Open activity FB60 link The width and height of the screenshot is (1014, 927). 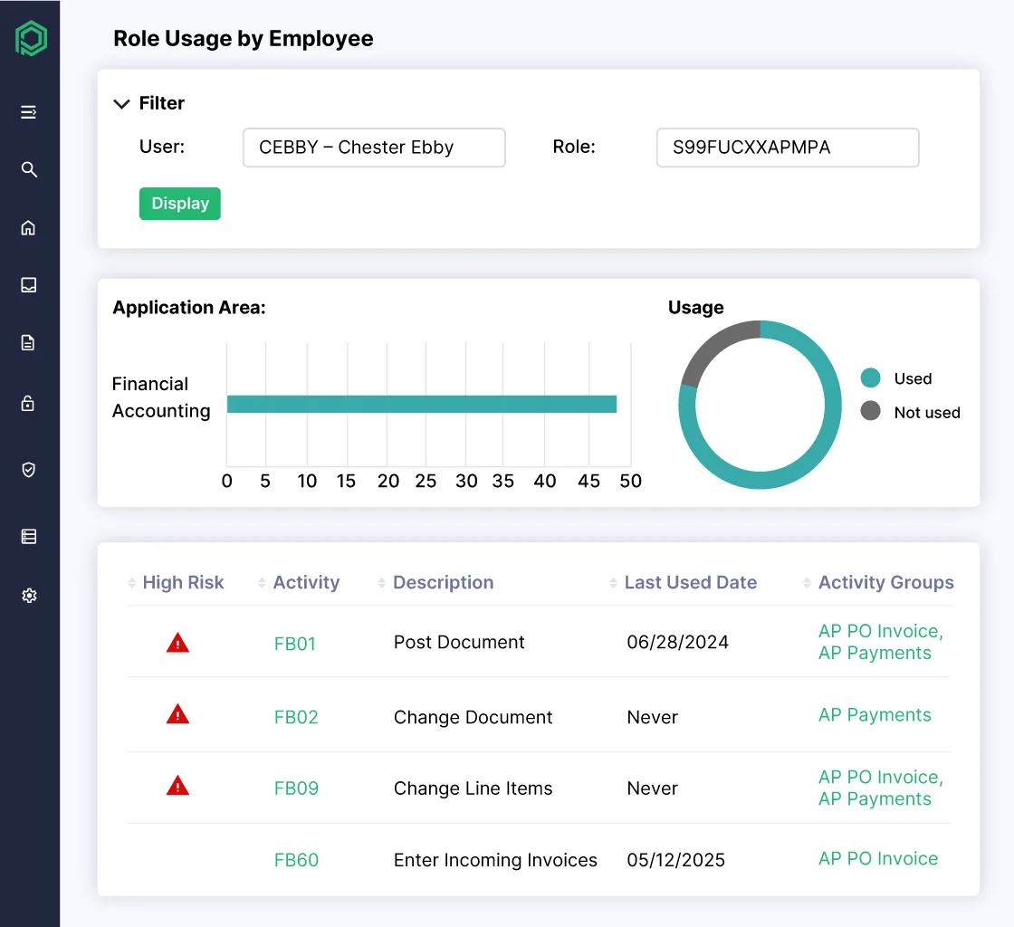pos(296,860)
